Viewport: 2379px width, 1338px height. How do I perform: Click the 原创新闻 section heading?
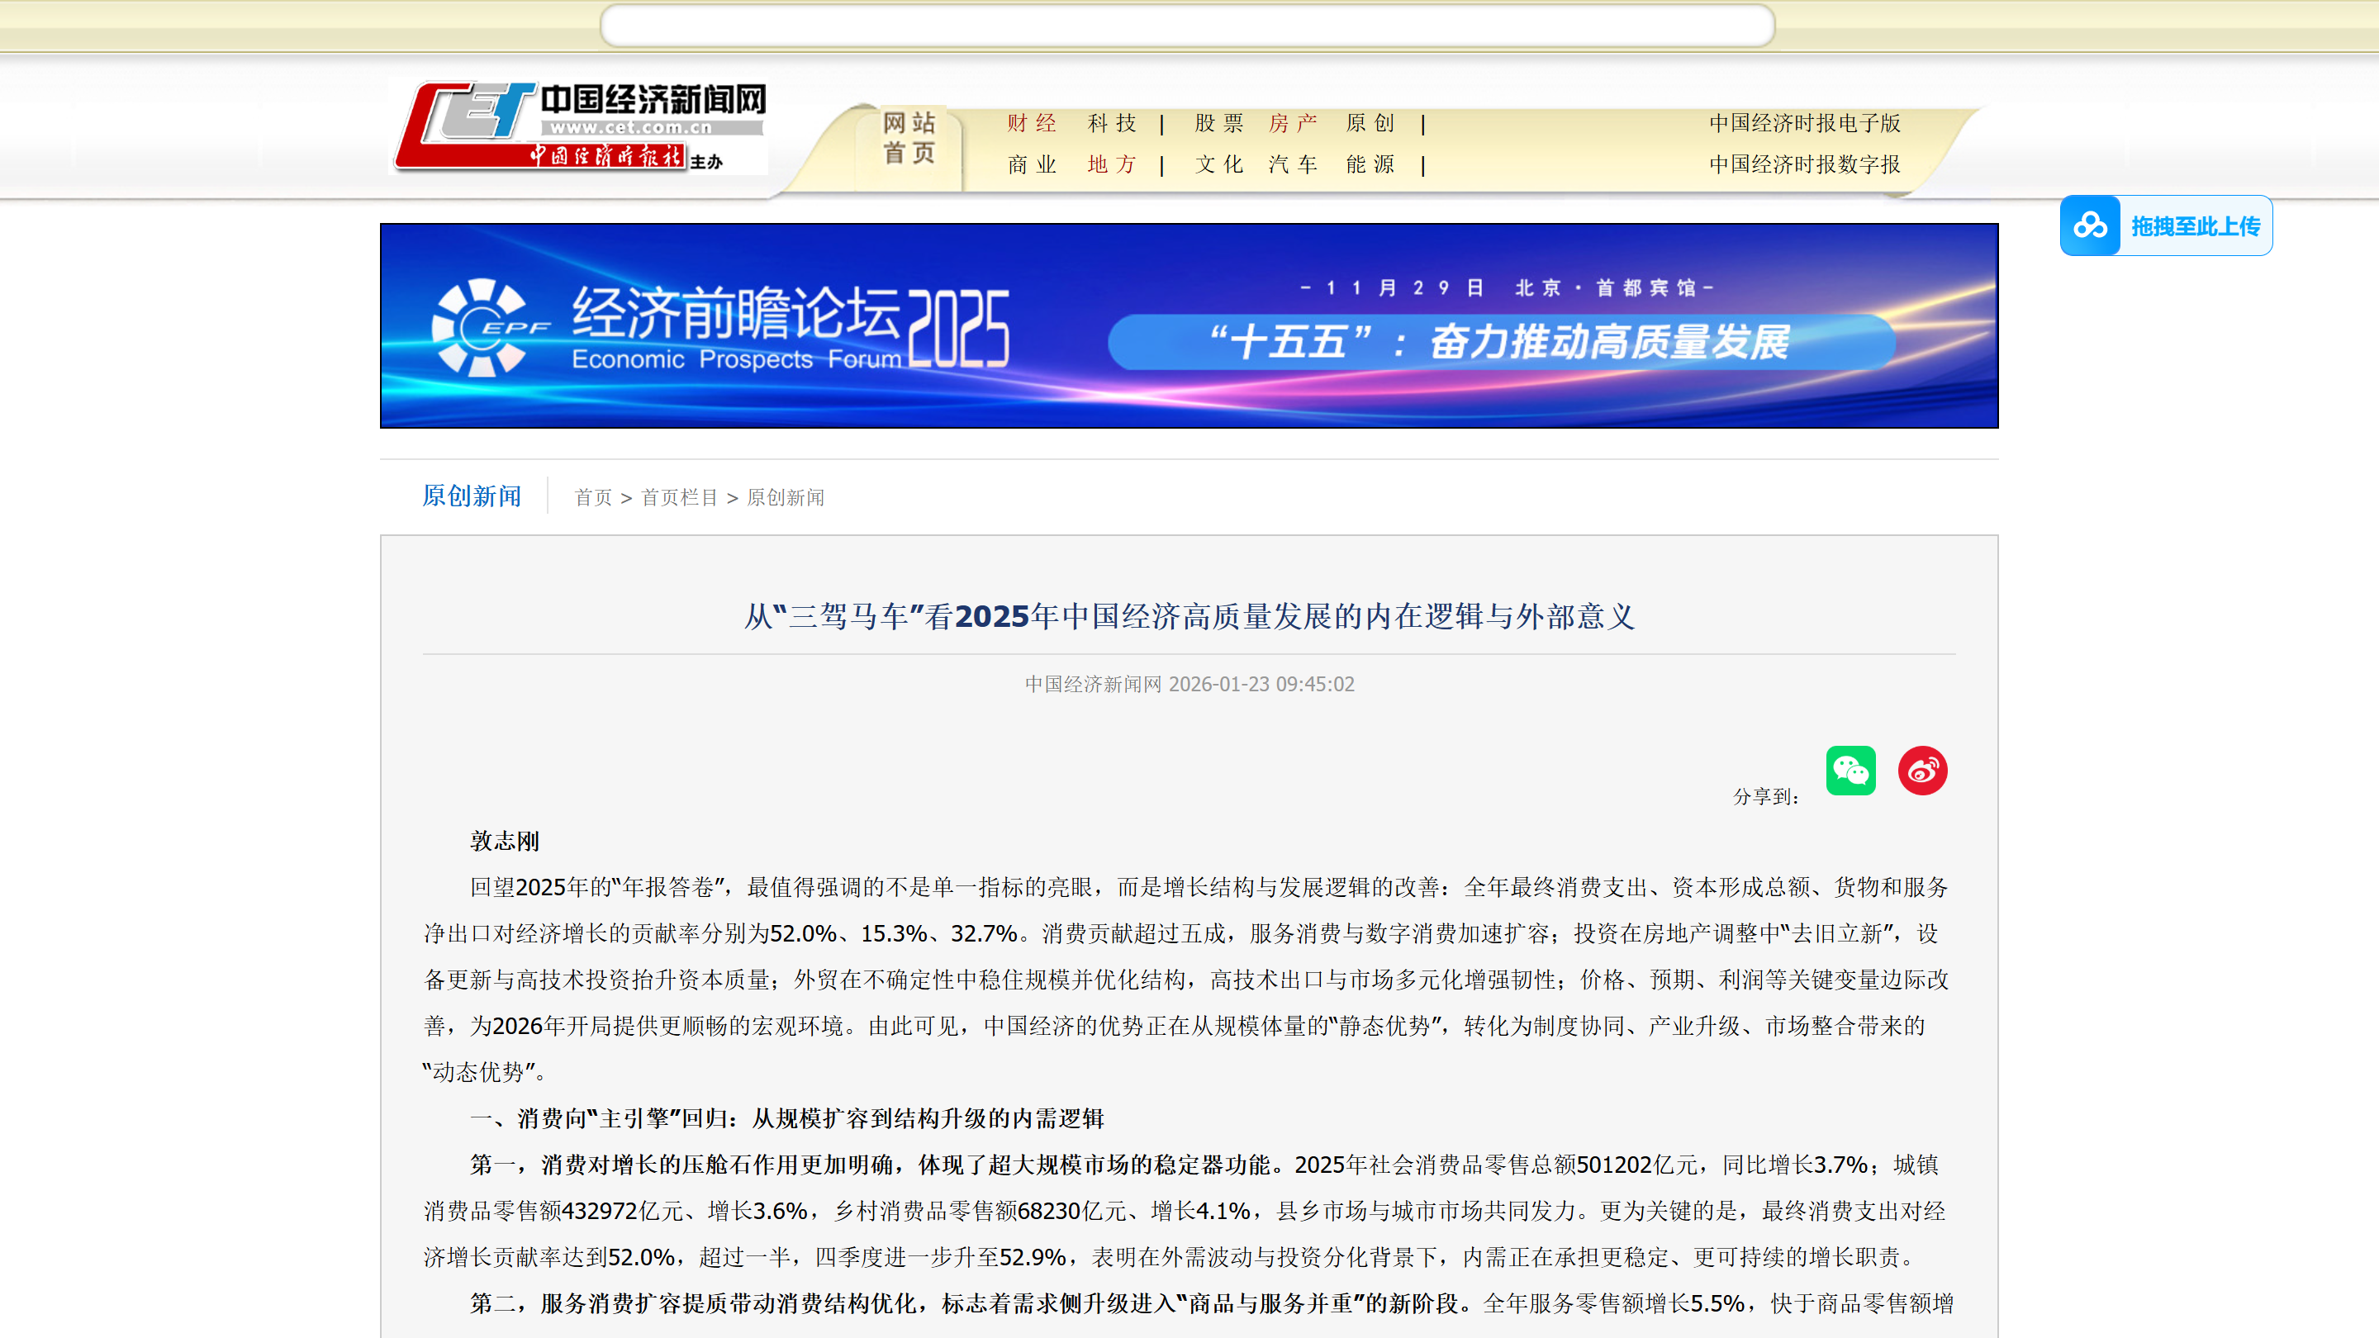(x=471, y=496)
